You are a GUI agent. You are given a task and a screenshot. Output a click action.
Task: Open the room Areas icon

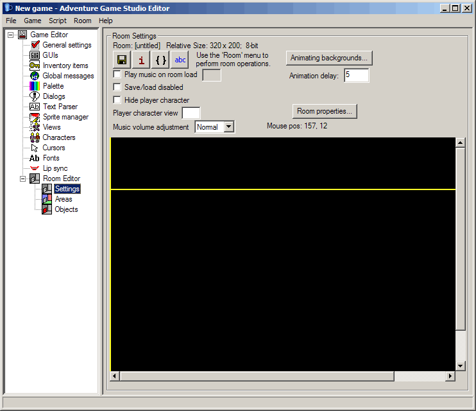point(47,199)
